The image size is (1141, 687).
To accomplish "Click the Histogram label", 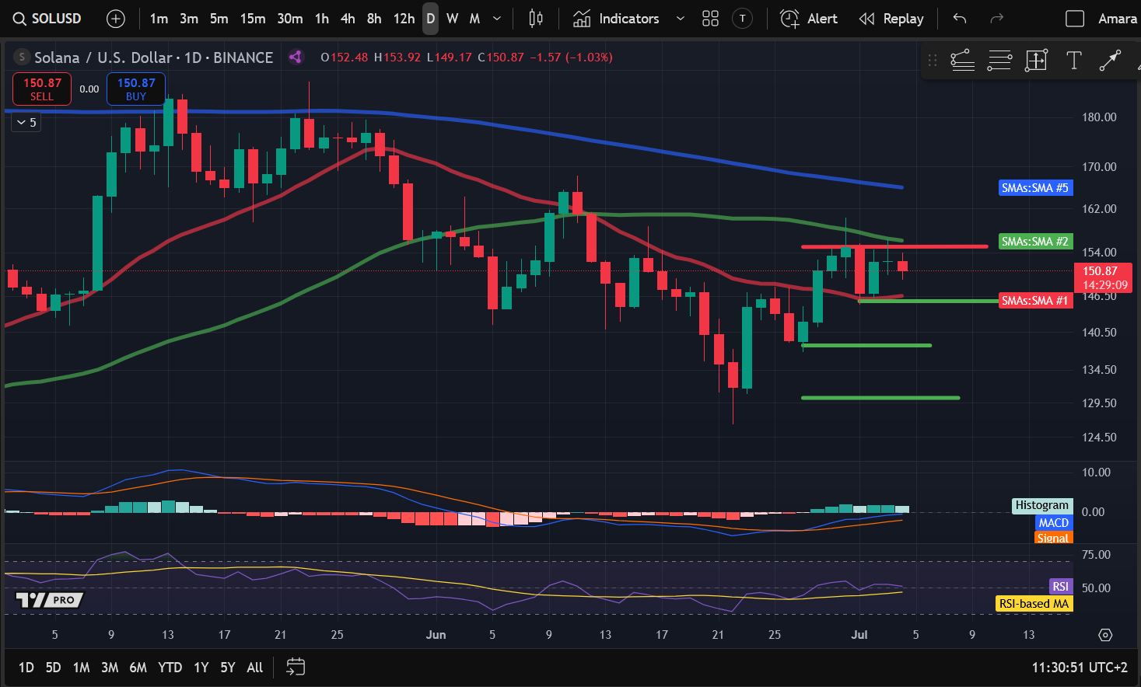I will click(1042, 505).
